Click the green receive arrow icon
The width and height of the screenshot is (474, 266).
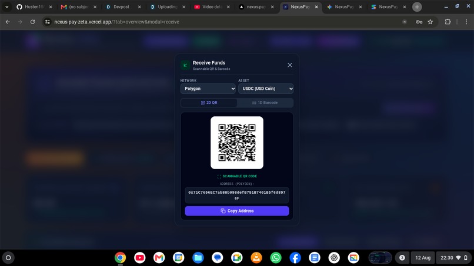[185, 65]
